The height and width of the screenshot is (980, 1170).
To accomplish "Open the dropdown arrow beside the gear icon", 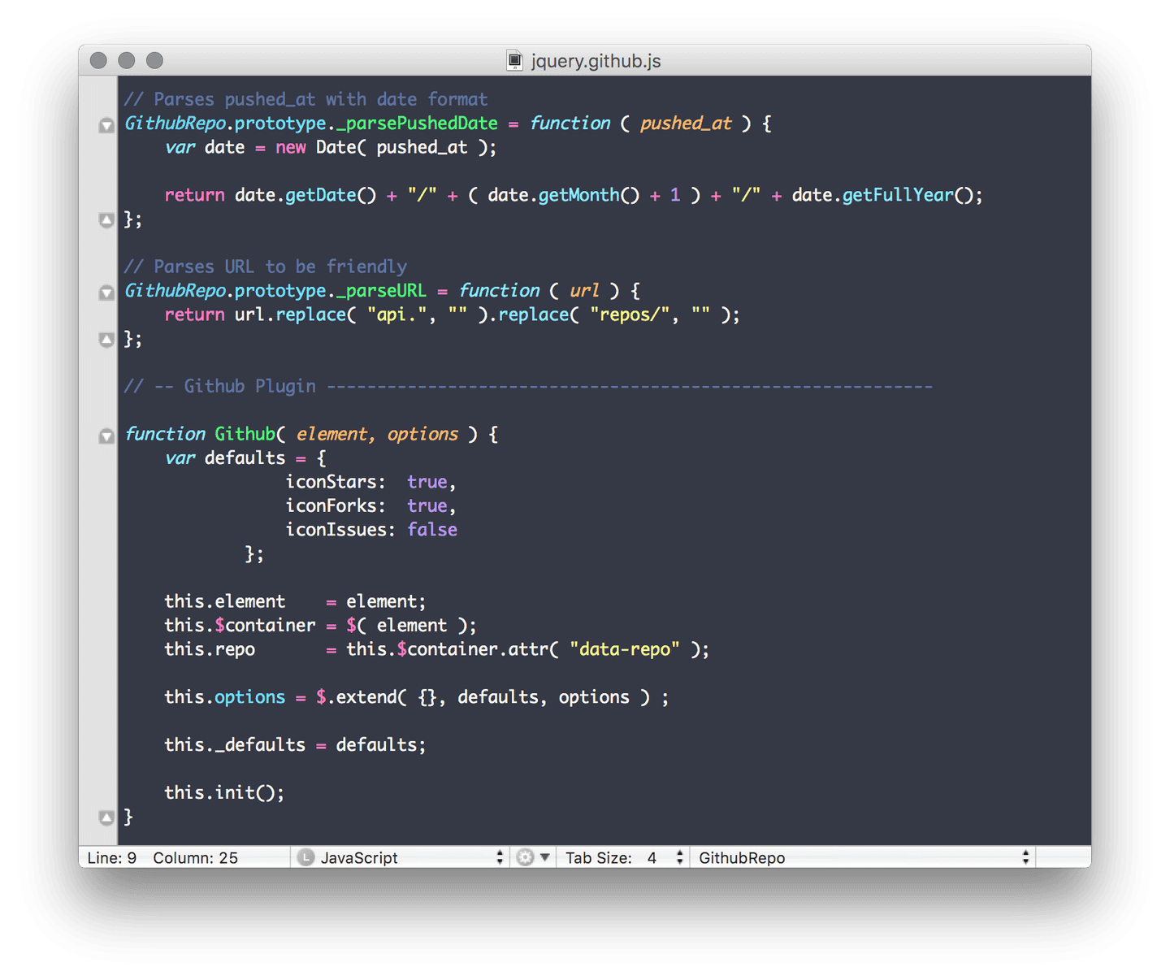I will point(545,857).
